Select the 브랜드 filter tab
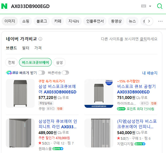Image resolution: width=166 pixels, height=153 pixels. pos(11,48)
